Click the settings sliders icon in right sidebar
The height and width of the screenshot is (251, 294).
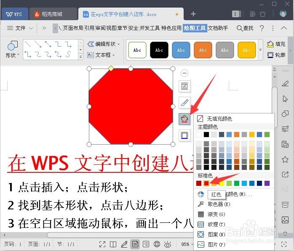(285, 129)
